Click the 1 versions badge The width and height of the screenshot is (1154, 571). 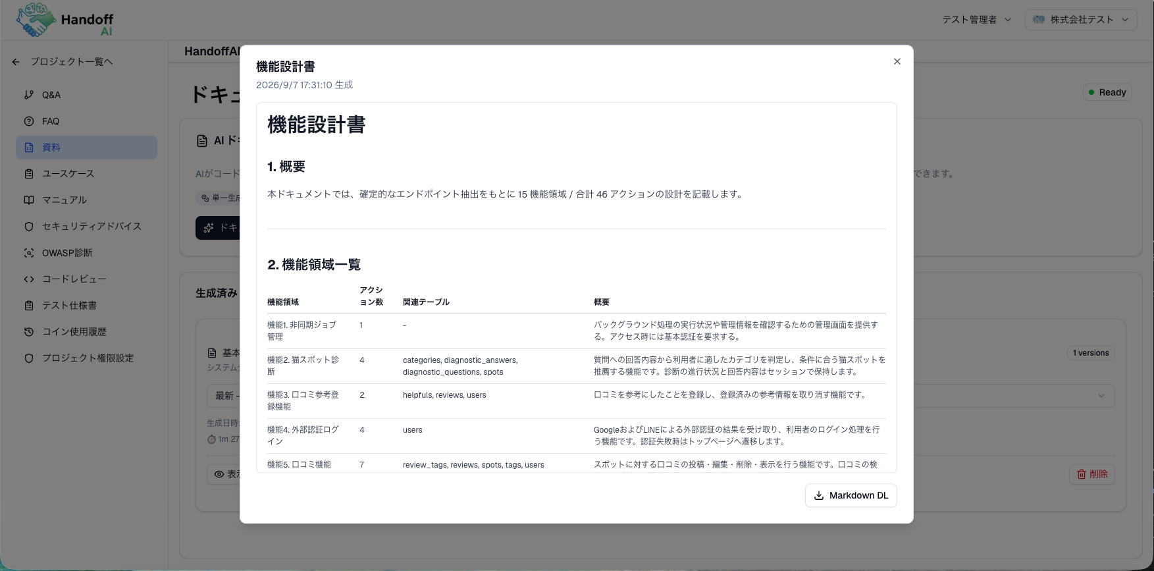[x=1091, y=353]
